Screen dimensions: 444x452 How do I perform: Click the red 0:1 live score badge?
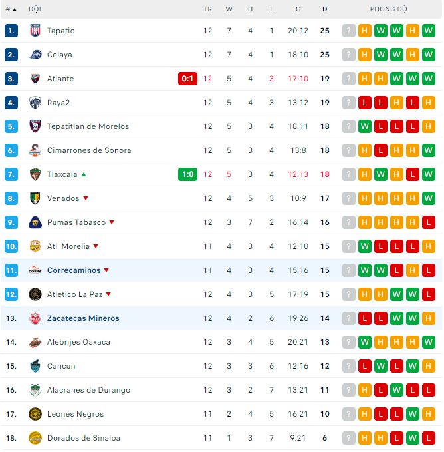pos(187,79)
